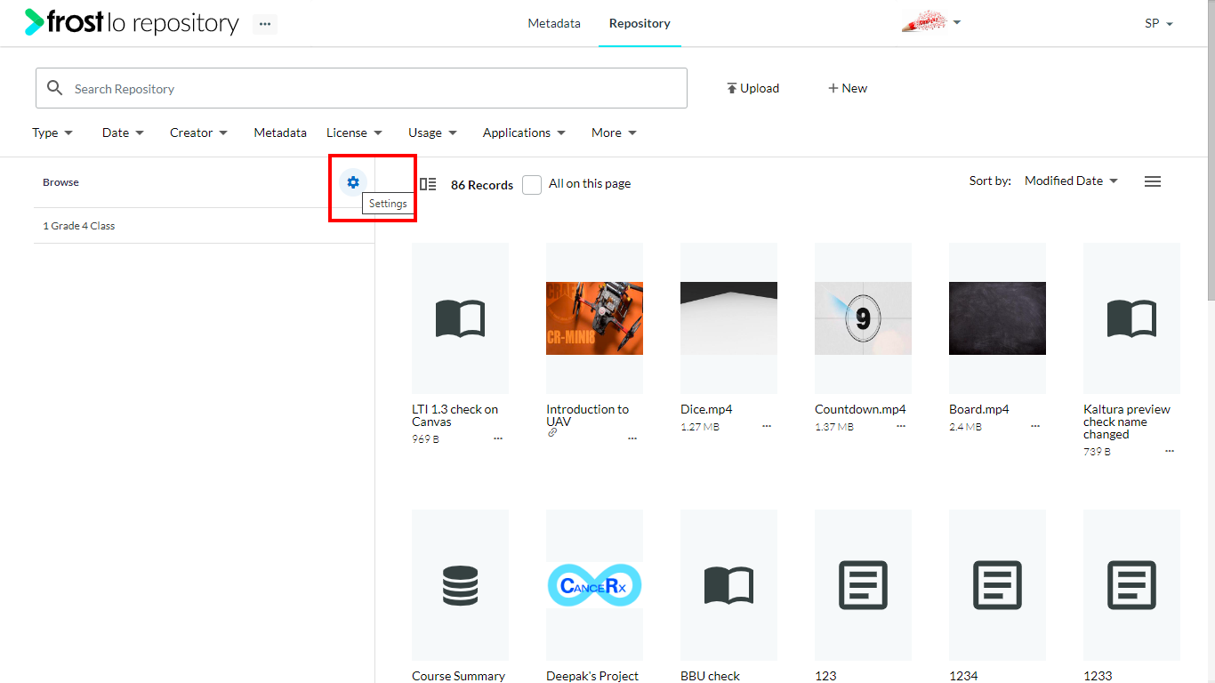Click the Metadata filter button

(280, 133)
